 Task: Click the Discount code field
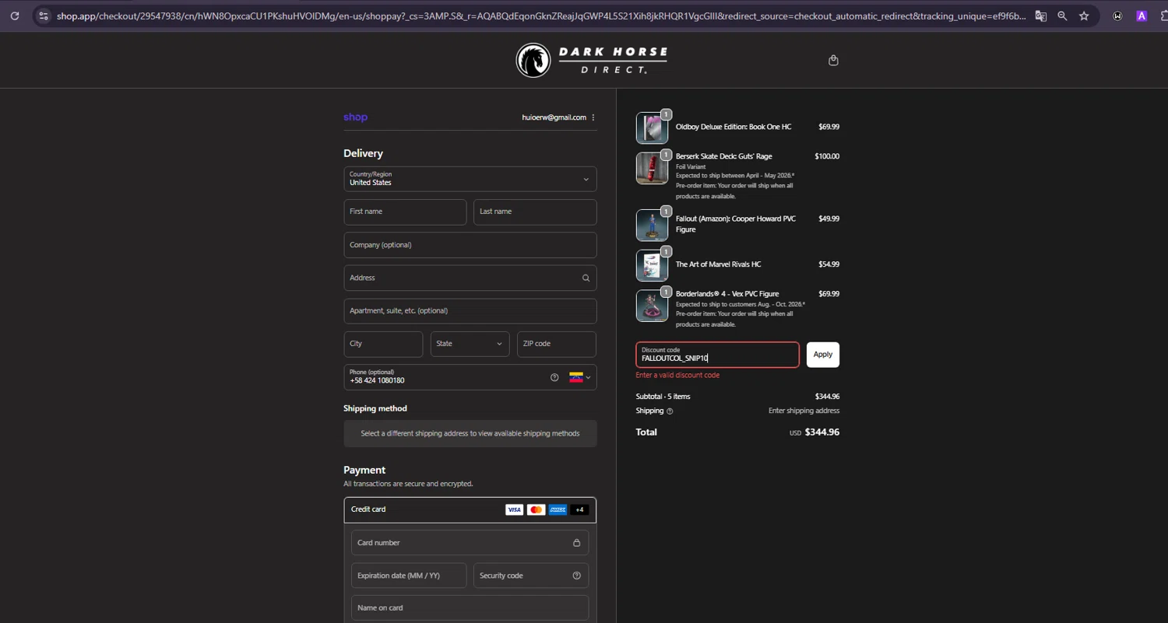(x=717, y=355)
